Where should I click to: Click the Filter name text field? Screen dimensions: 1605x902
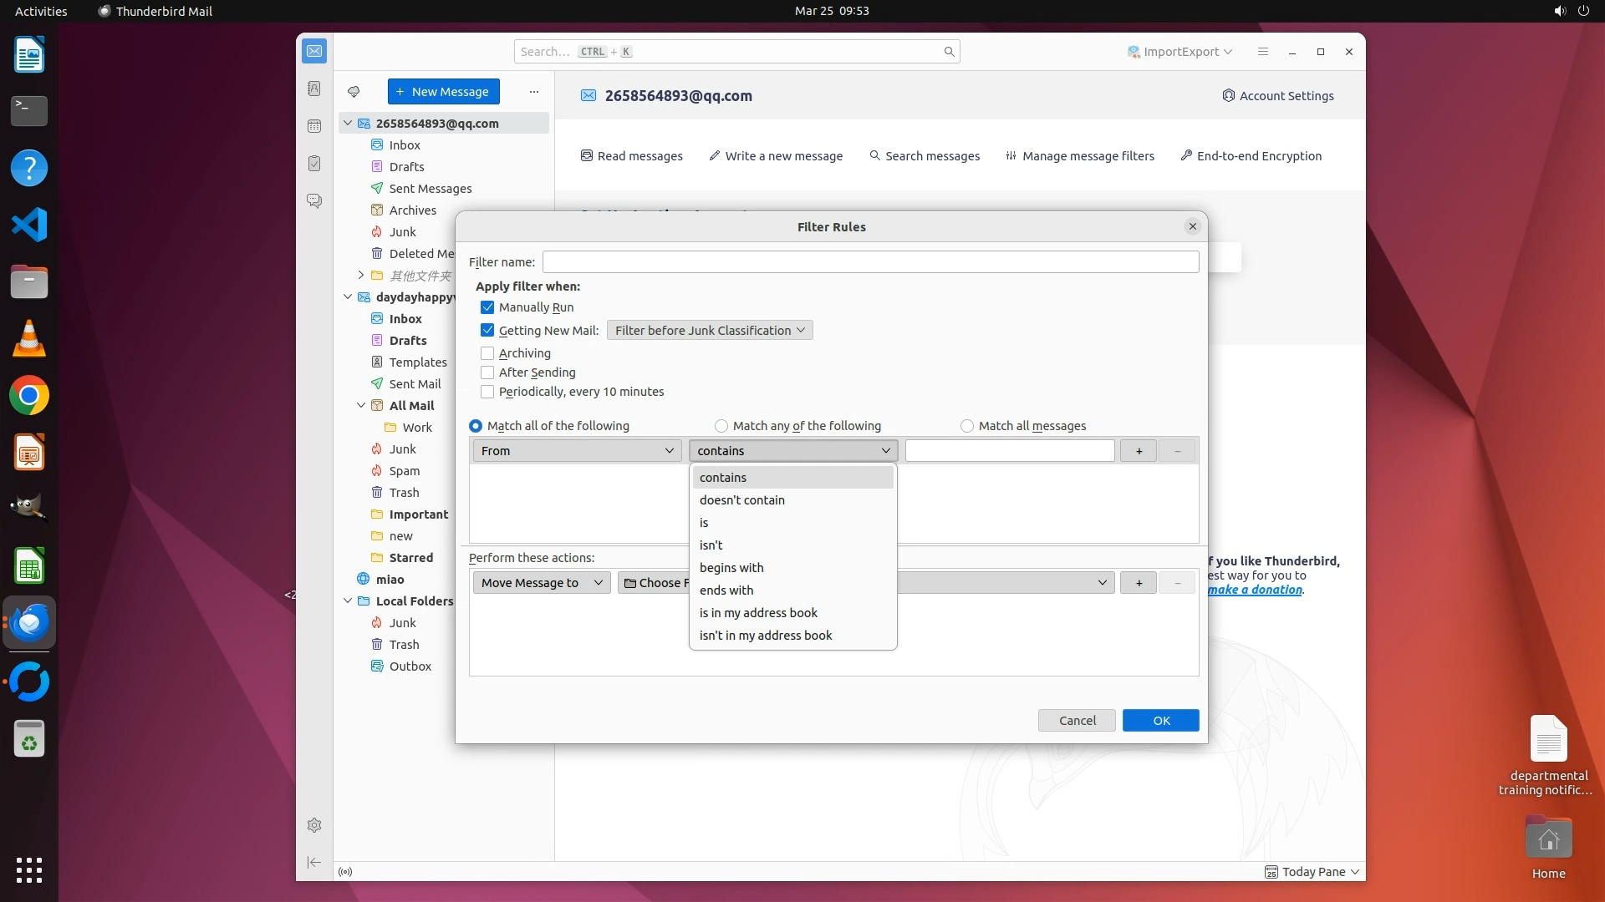(x=870, y=262)
